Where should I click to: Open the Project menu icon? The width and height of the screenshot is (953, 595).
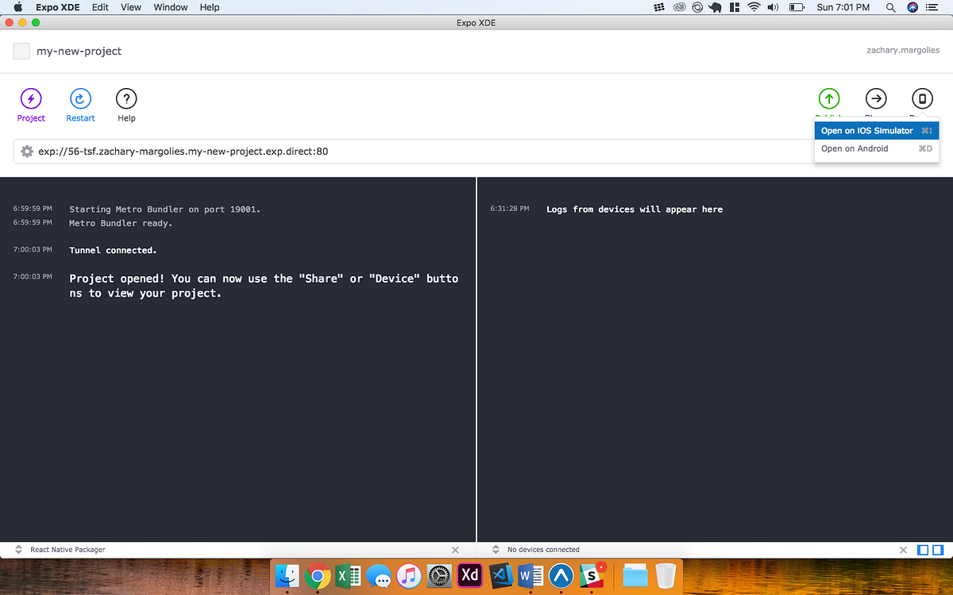pyautogui.click(x=31, y=98)
